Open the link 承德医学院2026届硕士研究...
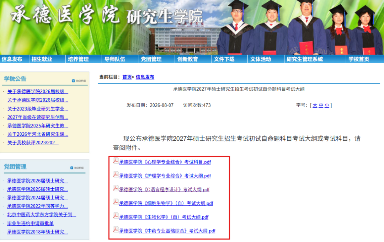384x242 pixels. 37,181
